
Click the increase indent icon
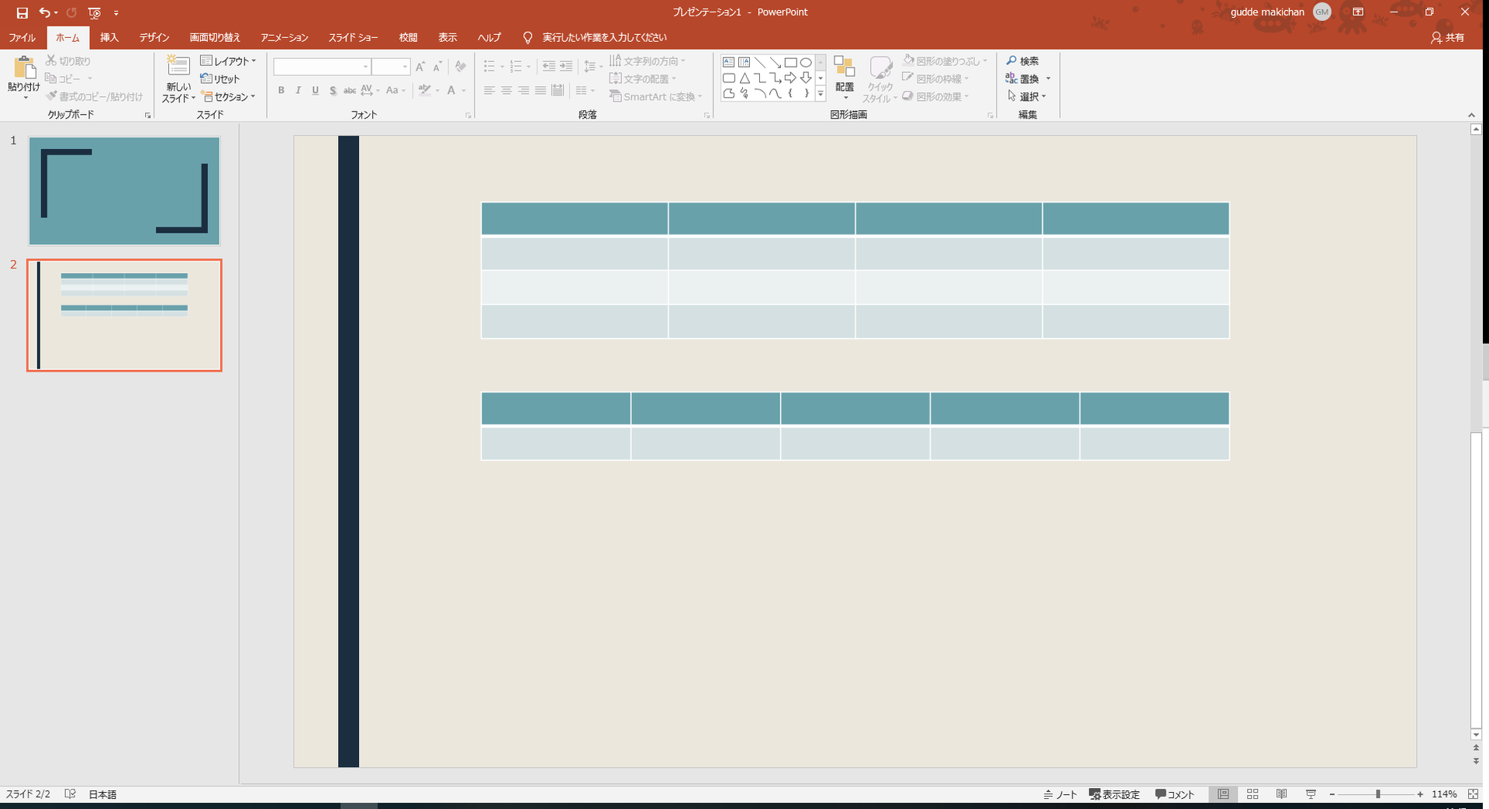pos(566,67)
